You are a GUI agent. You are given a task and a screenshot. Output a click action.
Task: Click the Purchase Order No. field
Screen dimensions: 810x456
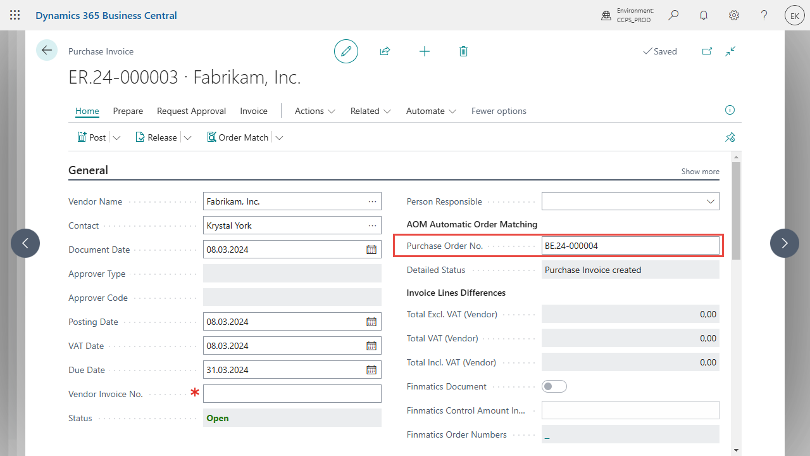point(630,246)
